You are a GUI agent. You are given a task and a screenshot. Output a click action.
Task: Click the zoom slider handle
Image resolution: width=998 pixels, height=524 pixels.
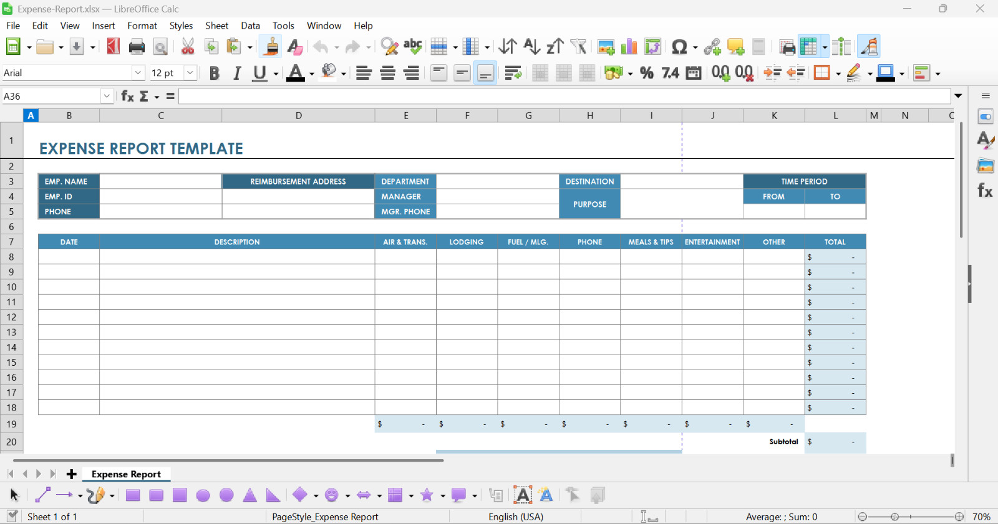(x=894, y=517)
